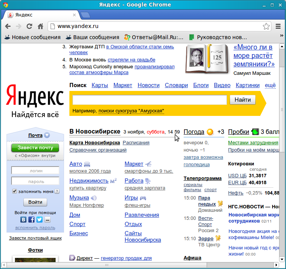Select the Яндекс browser tab
This screenshot has width=286, height=269.
tap(41, 15)
